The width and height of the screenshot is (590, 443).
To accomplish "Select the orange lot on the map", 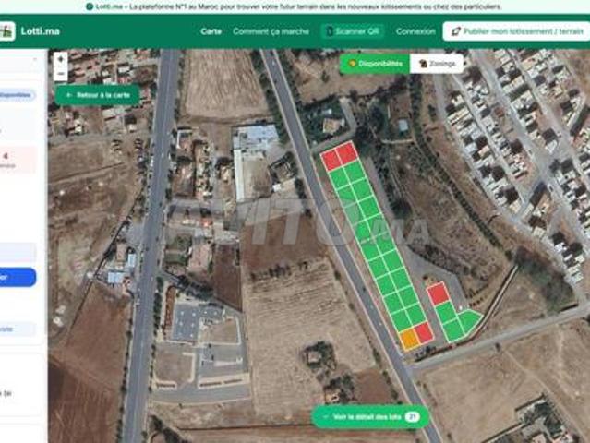I will (409, 339).
